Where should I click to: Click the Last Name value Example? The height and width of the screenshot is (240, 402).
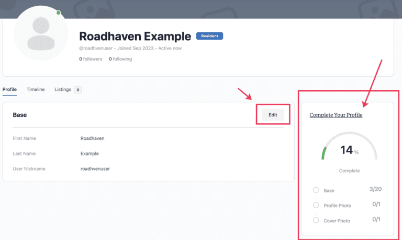pyautogui.click(x=90, y=153)
